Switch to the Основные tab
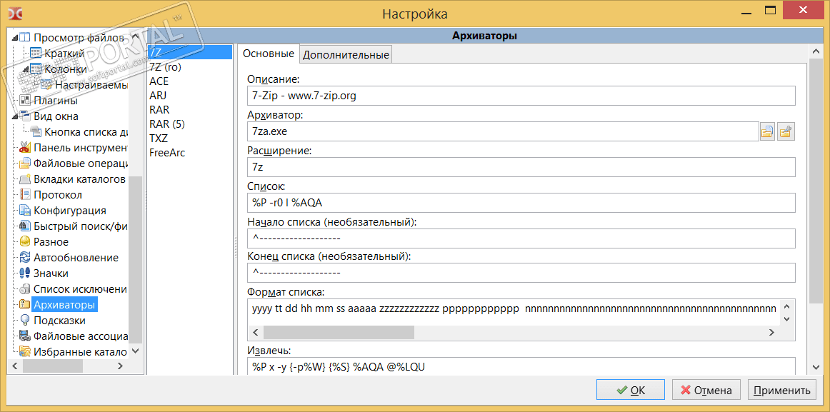Viewport: 830px width, 412px height. click(x=269, y=54)
